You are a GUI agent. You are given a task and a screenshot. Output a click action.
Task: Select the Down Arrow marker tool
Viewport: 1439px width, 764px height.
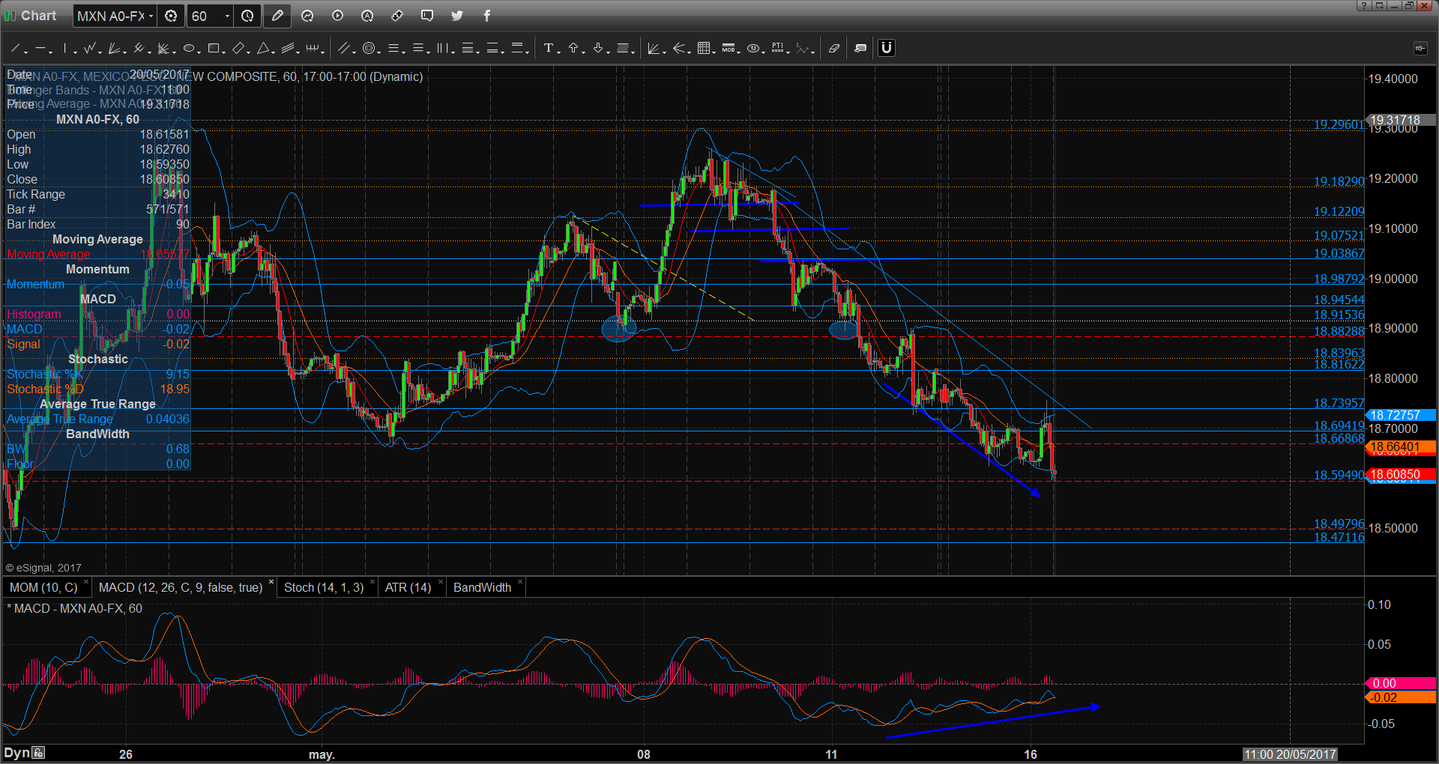click(598, 49)
